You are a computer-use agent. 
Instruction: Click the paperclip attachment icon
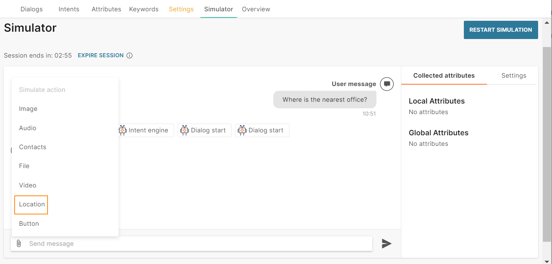pyautogui.click(x=19, y=244)
